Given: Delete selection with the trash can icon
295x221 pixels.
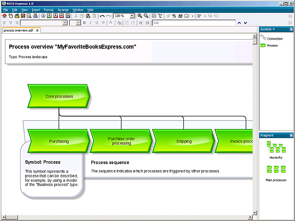Looking at the screenshot, I should (x=94, y=16).
